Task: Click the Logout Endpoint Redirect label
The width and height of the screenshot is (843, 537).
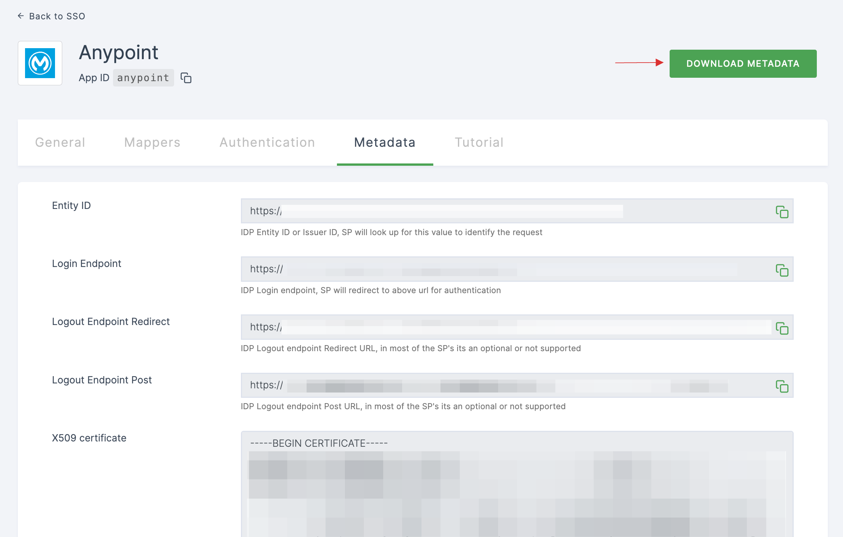Action: pos(111,322)
